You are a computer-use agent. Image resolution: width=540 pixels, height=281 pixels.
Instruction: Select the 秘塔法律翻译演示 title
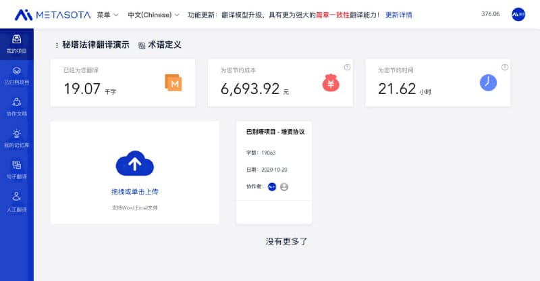click(x=96, y=45)
